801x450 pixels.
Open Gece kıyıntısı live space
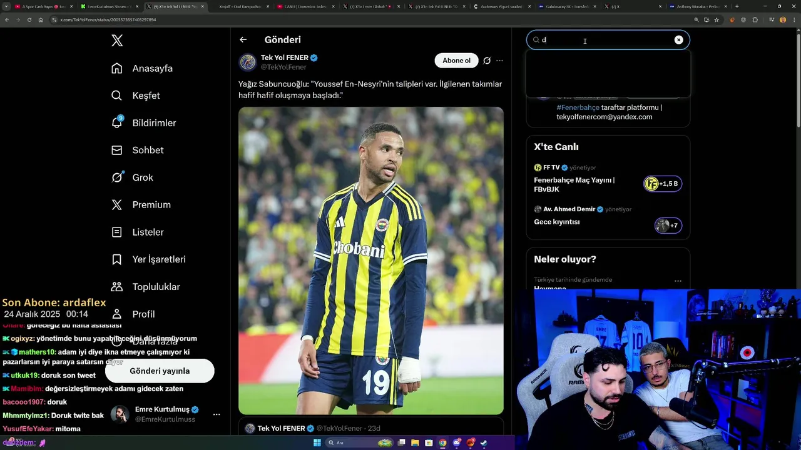557,222
